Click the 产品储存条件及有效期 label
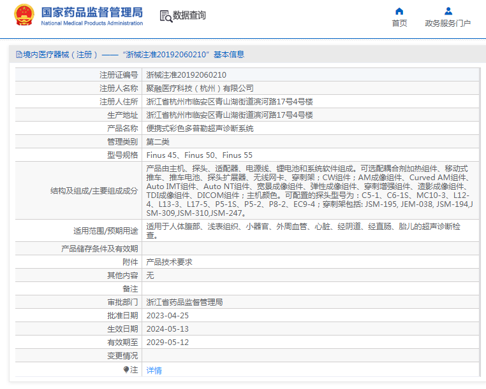 [99, 249]
